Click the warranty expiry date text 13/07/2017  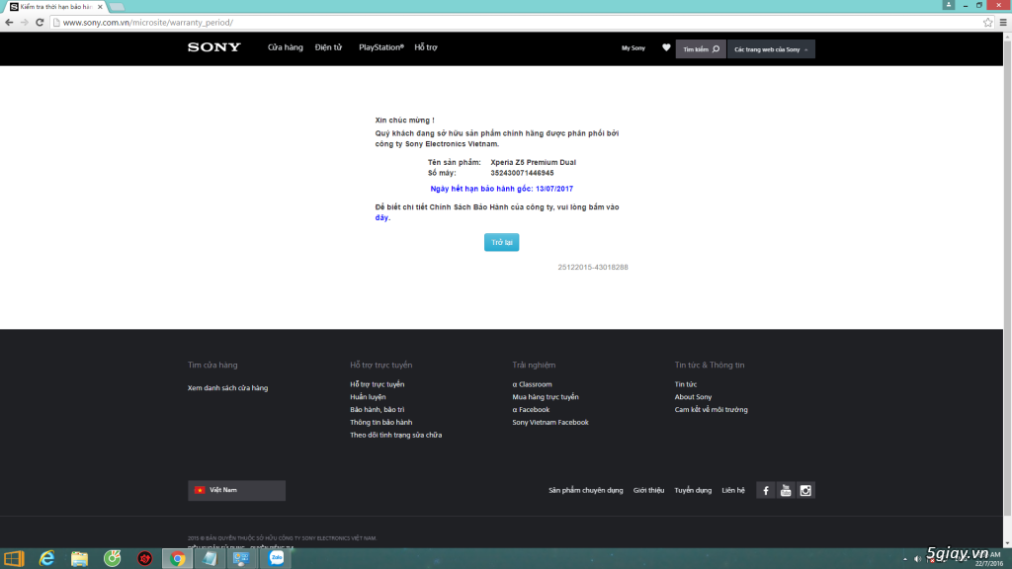pos(554,189)
